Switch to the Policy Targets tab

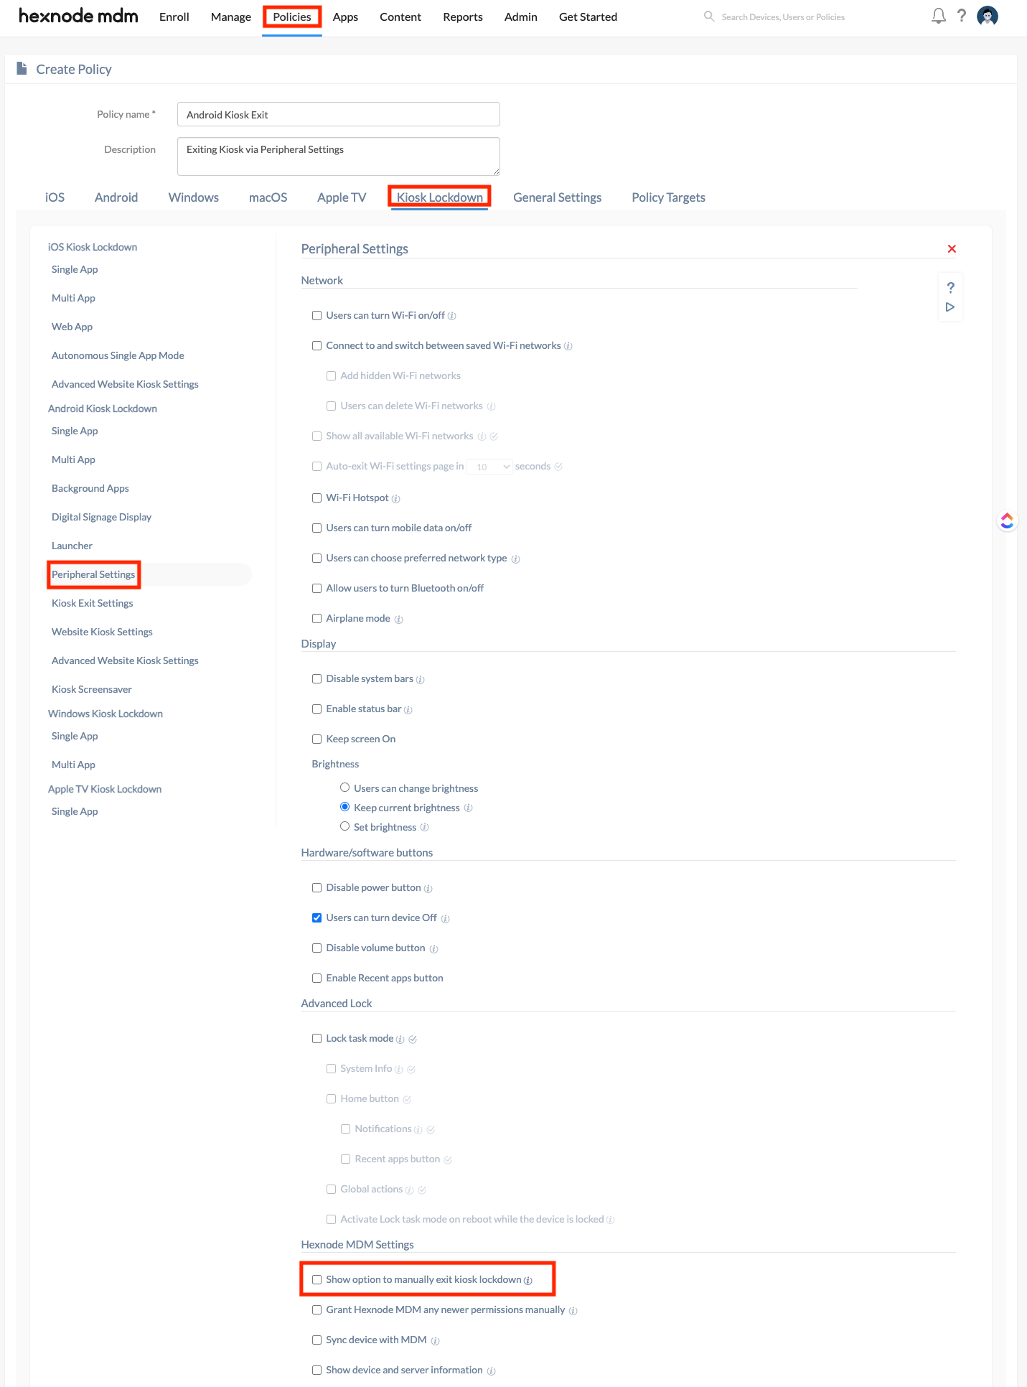coord(668,197)
